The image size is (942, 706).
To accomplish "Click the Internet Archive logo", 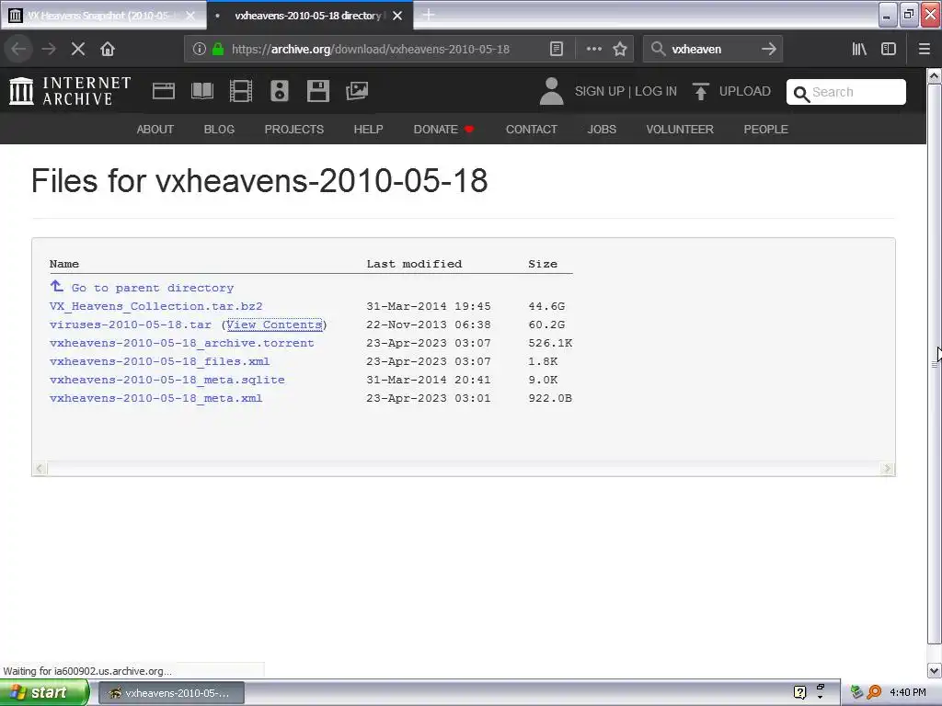I will [70, 91].
